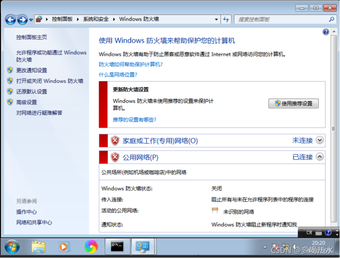
Task: Expand arrow after the address bar icon
Action: [47, 19]
